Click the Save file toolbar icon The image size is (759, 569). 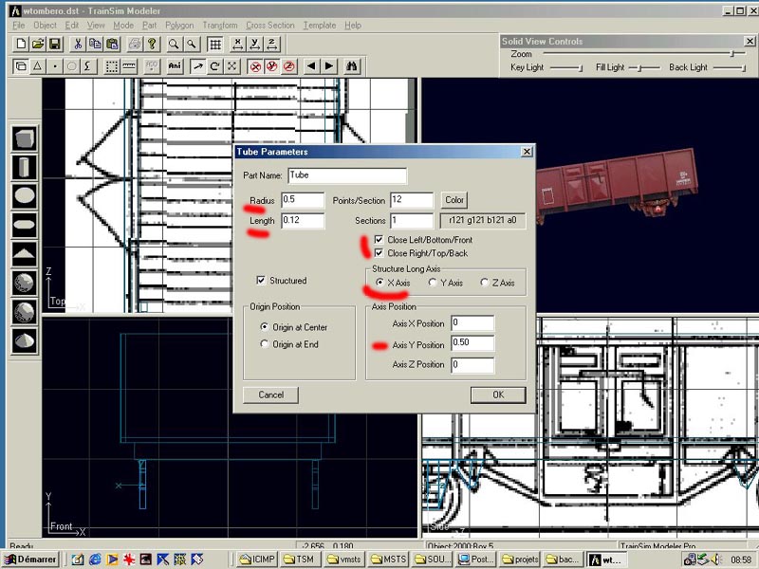(x=55, y=45)
